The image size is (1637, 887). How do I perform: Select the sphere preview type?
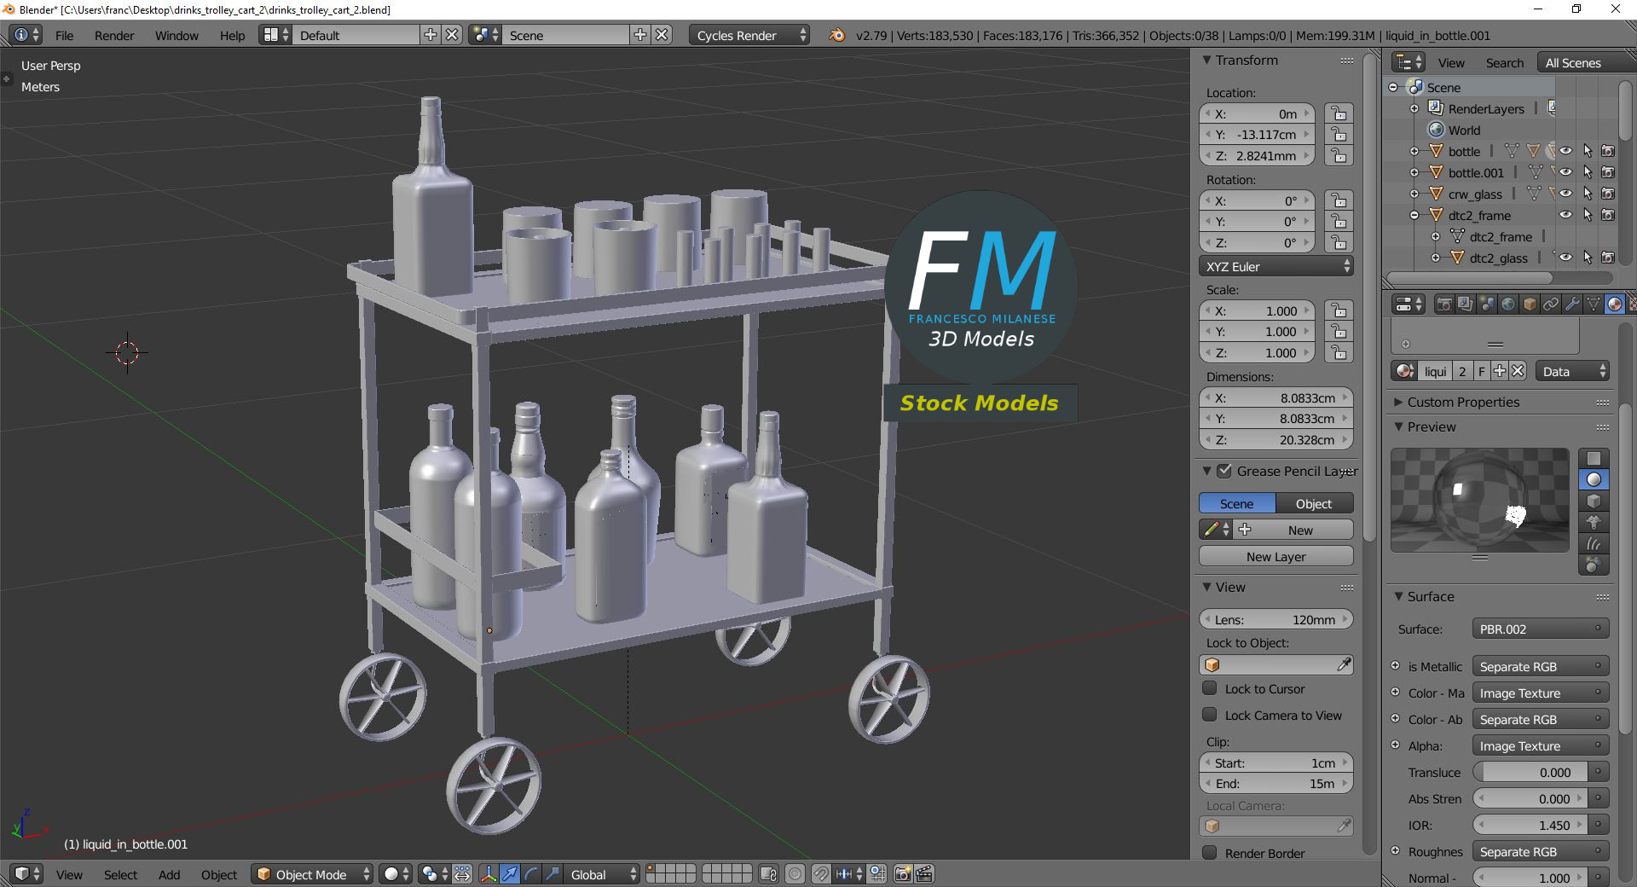[1594, 479]
